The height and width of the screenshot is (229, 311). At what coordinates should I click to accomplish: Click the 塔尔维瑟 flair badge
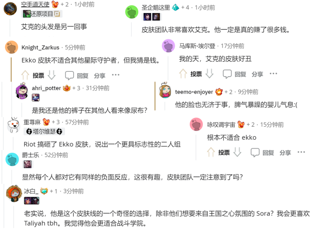coord(44,131)
